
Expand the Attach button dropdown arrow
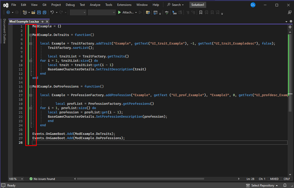(x=136, y=12)
